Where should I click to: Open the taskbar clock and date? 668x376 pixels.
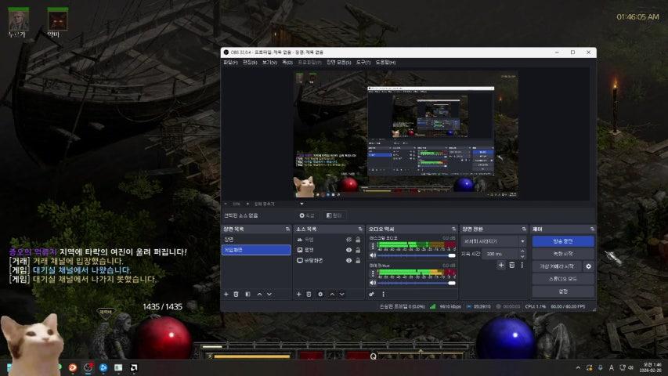point(652,367)
